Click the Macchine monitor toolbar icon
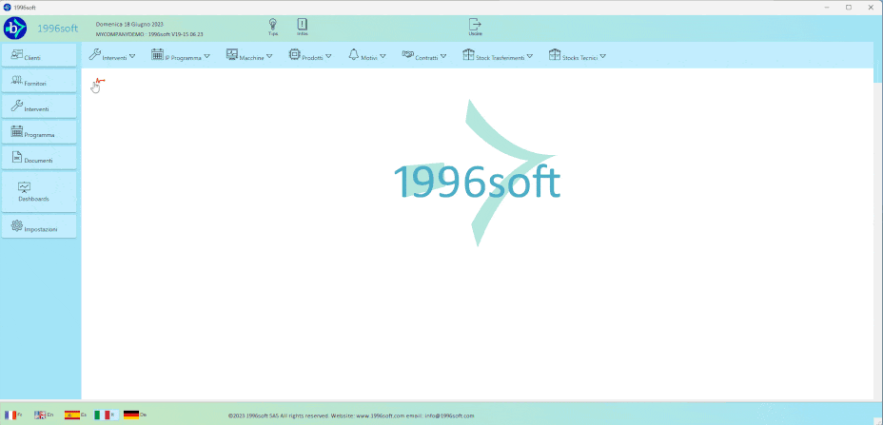Image resolution: width=883 pixels, height=425 pixels. pyautogui.click(x=232, y=54)
